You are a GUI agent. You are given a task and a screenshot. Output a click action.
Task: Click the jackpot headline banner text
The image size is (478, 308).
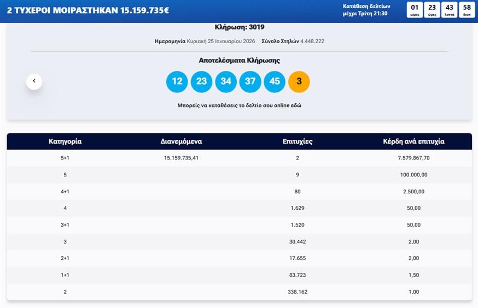pos(88,10)
